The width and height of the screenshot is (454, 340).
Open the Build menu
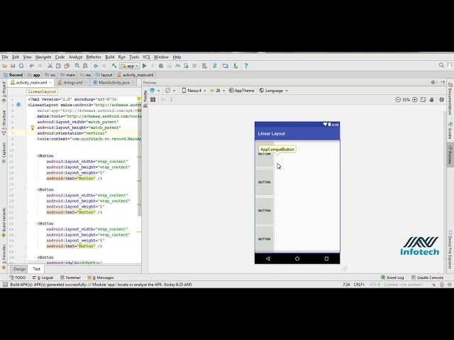click(x=110, y=57)
